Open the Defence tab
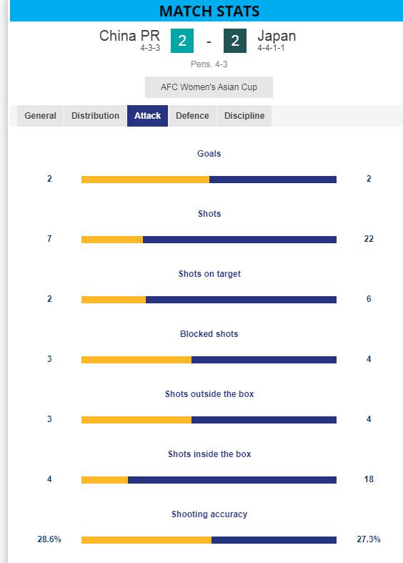 192,116
